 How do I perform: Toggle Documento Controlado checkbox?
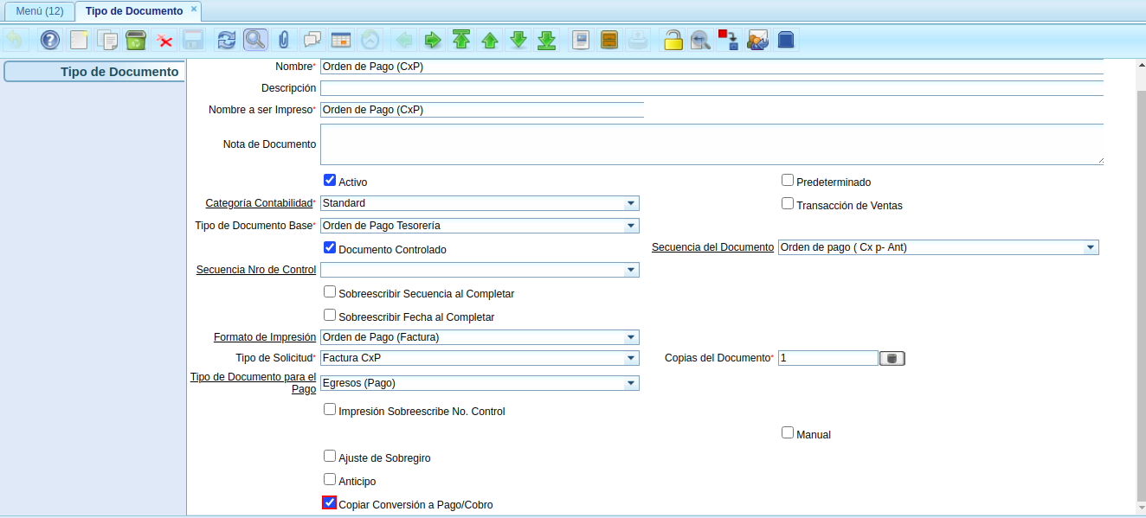pos(330,247)
